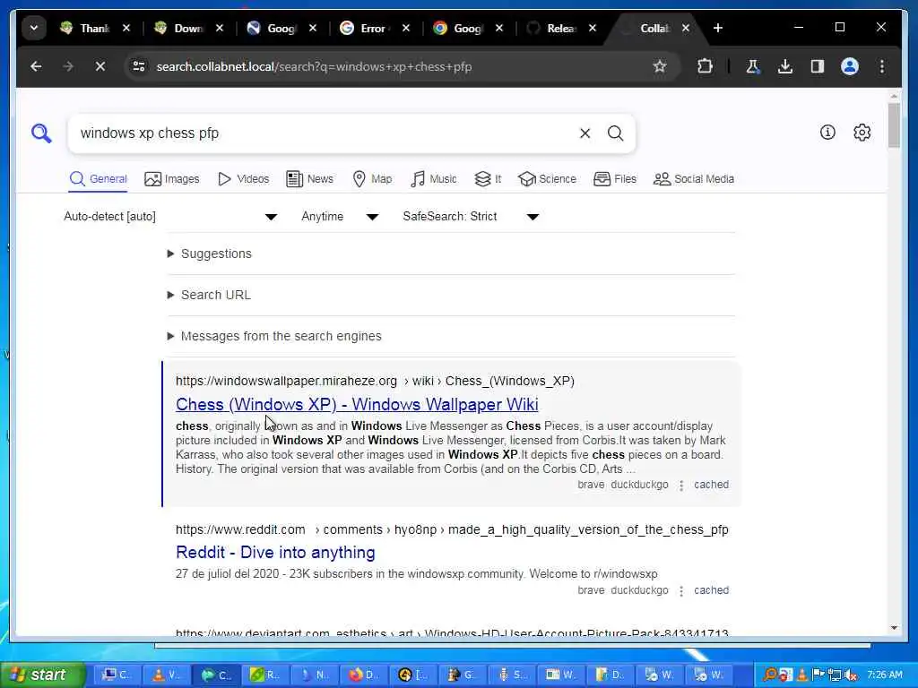This screenshot has height=688, width=918.
Task: Open cached copy of the Reddit result
Action: [711, 590]
